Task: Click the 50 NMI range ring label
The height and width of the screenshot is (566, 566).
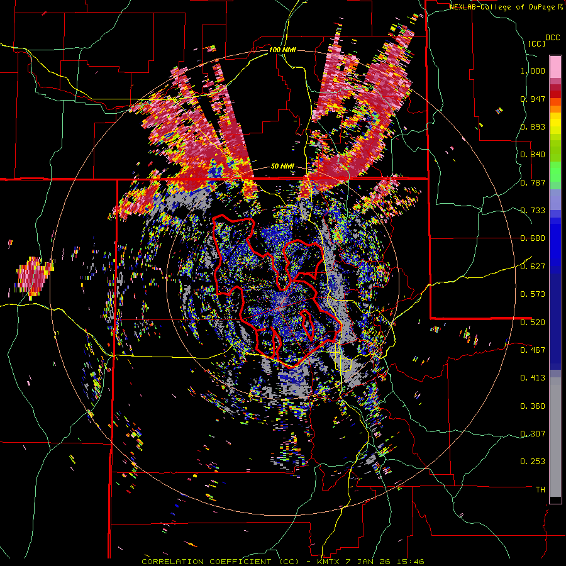Action: point(282,167)
